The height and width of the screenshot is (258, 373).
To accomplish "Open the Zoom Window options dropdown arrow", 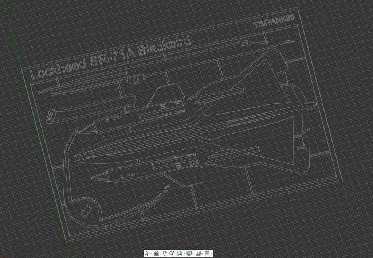I will coord(184,253).
